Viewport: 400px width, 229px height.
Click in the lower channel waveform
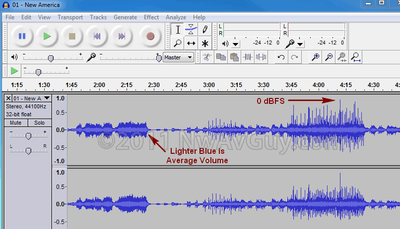(233, 199)
